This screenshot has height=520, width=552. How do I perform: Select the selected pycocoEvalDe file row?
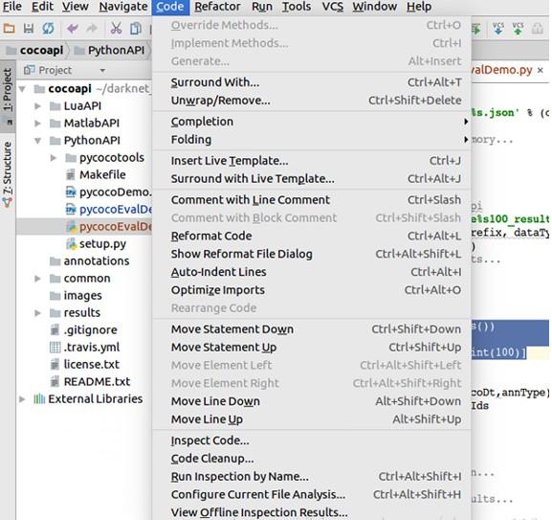pos(84,227)
